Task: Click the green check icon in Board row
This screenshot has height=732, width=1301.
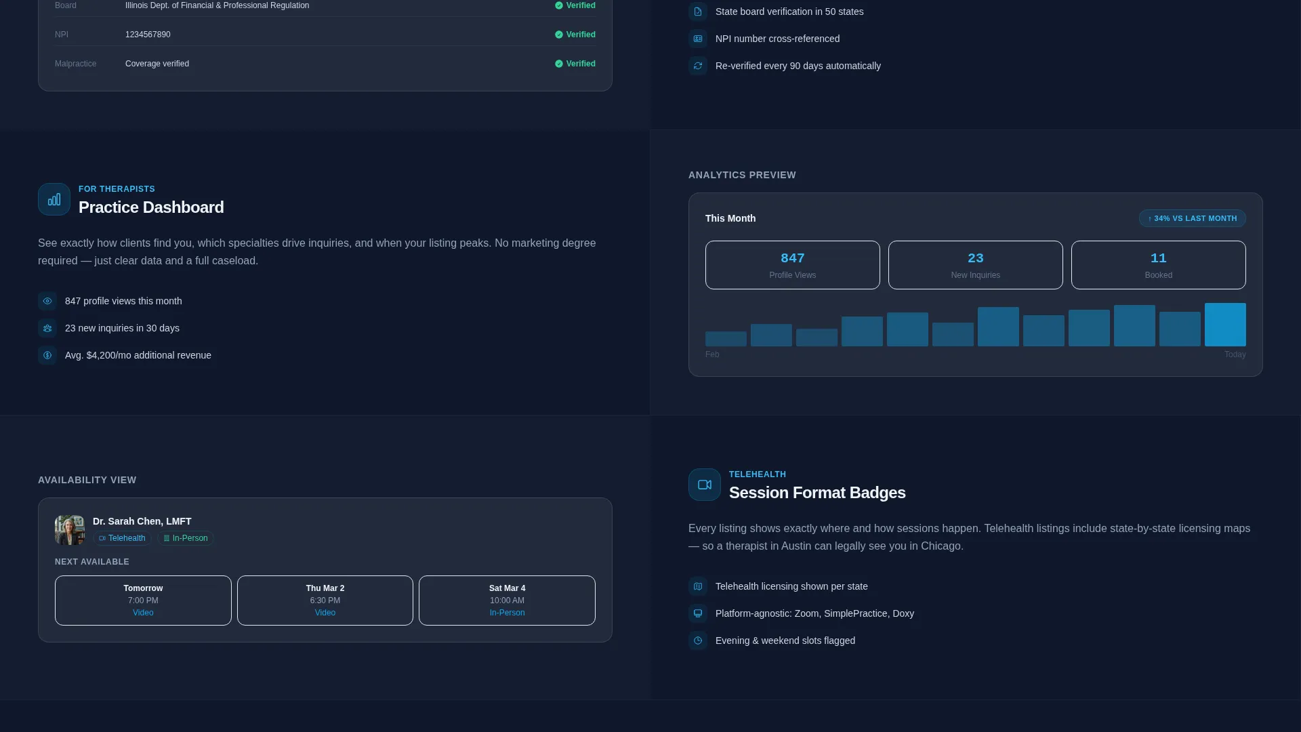Action: tap(559, 5)
